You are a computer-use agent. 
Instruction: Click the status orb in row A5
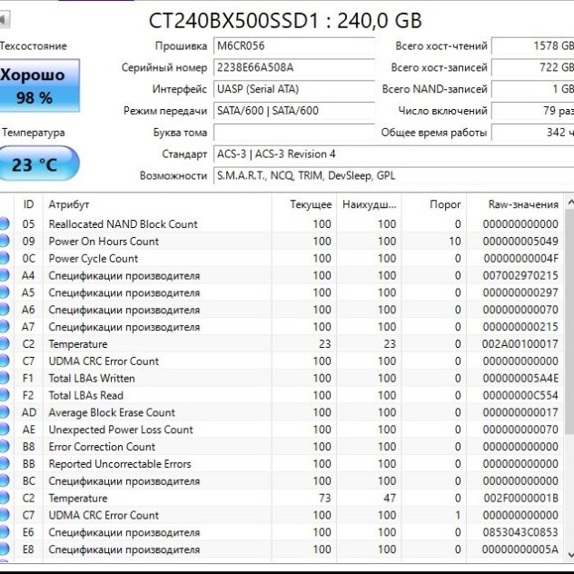4,292
